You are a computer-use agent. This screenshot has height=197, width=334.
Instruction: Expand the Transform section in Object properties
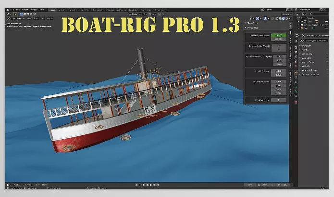click(306, 46)
